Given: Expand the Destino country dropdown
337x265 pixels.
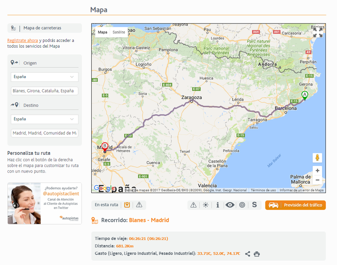Looking at the screenshot, I should click(x=44, y=119).
